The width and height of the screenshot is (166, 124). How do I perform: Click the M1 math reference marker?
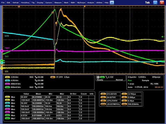2,65
